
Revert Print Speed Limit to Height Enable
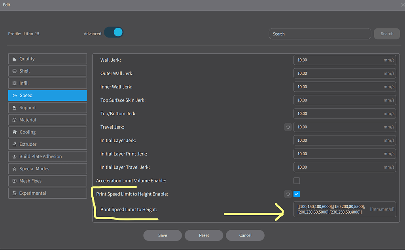tap(288, 194)
